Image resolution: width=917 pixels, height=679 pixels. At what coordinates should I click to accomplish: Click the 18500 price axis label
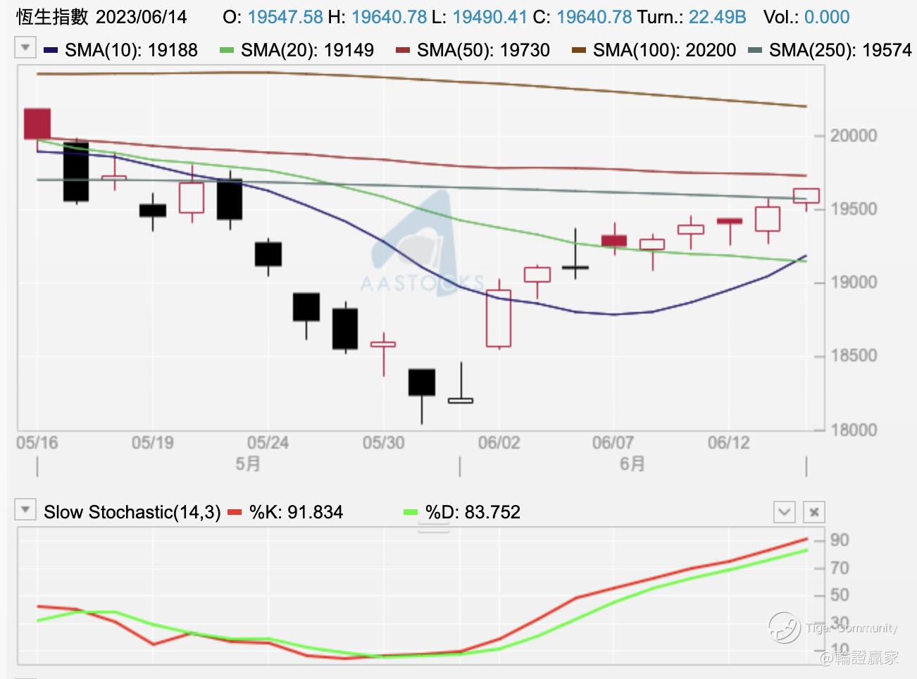(x=854, y=356)
